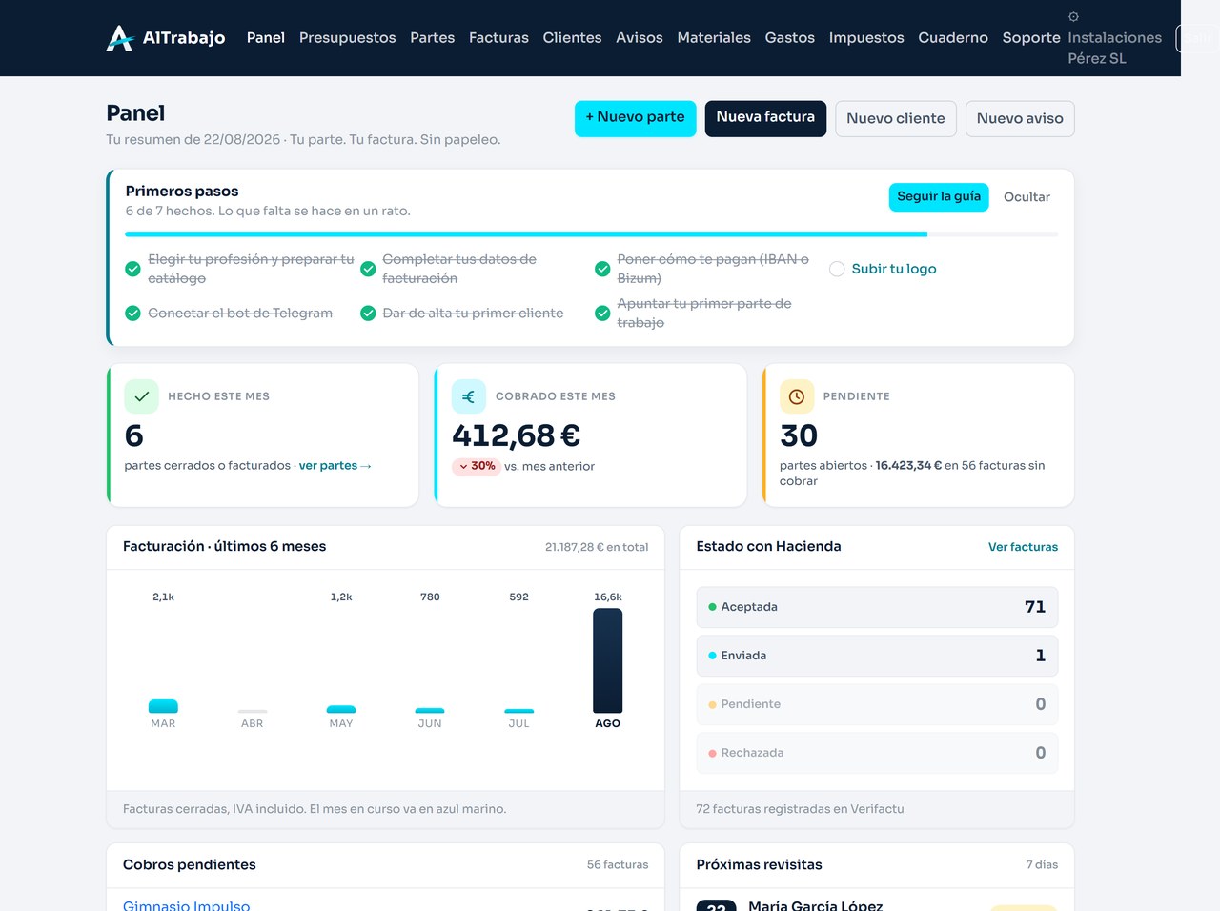1220x911 pixels.
Task: Click the 30% decrease badge
Action: tap(477, 466)
